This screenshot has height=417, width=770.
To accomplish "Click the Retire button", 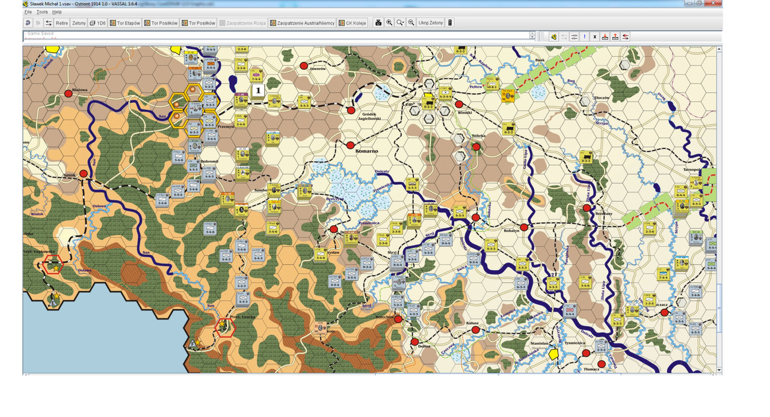I will 62,23.
